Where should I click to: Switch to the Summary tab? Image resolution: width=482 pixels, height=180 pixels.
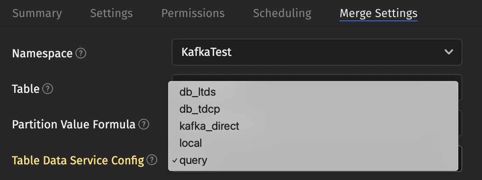tap(37, 14)
